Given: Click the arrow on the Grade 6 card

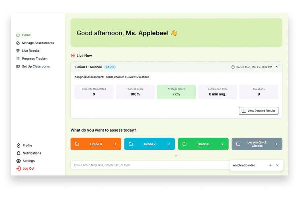Looking at the screenshot, I should (115, 144).
